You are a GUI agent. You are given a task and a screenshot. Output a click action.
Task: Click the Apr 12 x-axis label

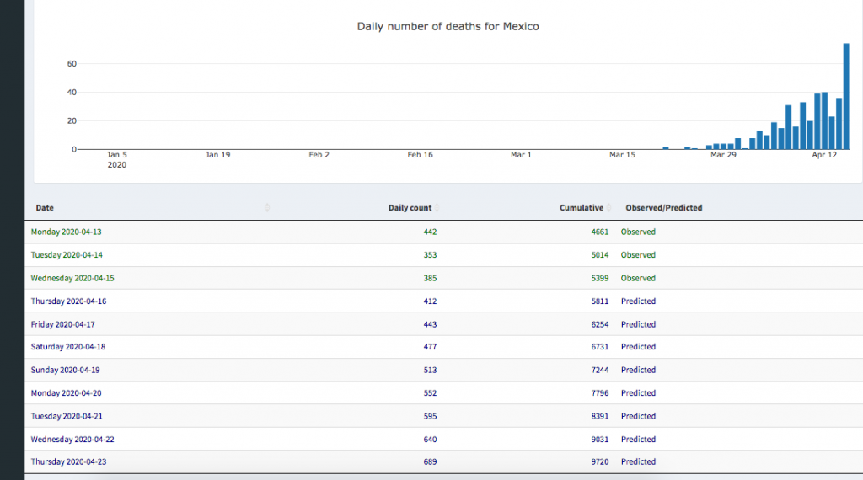tap(824, 155)
